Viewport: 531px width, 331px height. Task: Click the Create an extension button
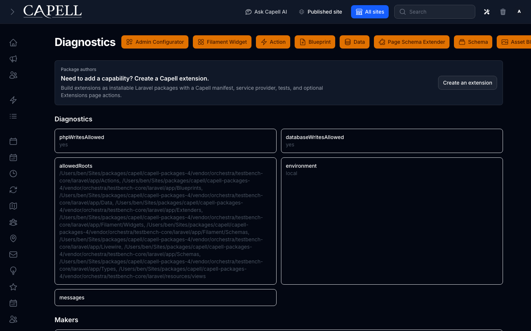(x=468, y=83)
